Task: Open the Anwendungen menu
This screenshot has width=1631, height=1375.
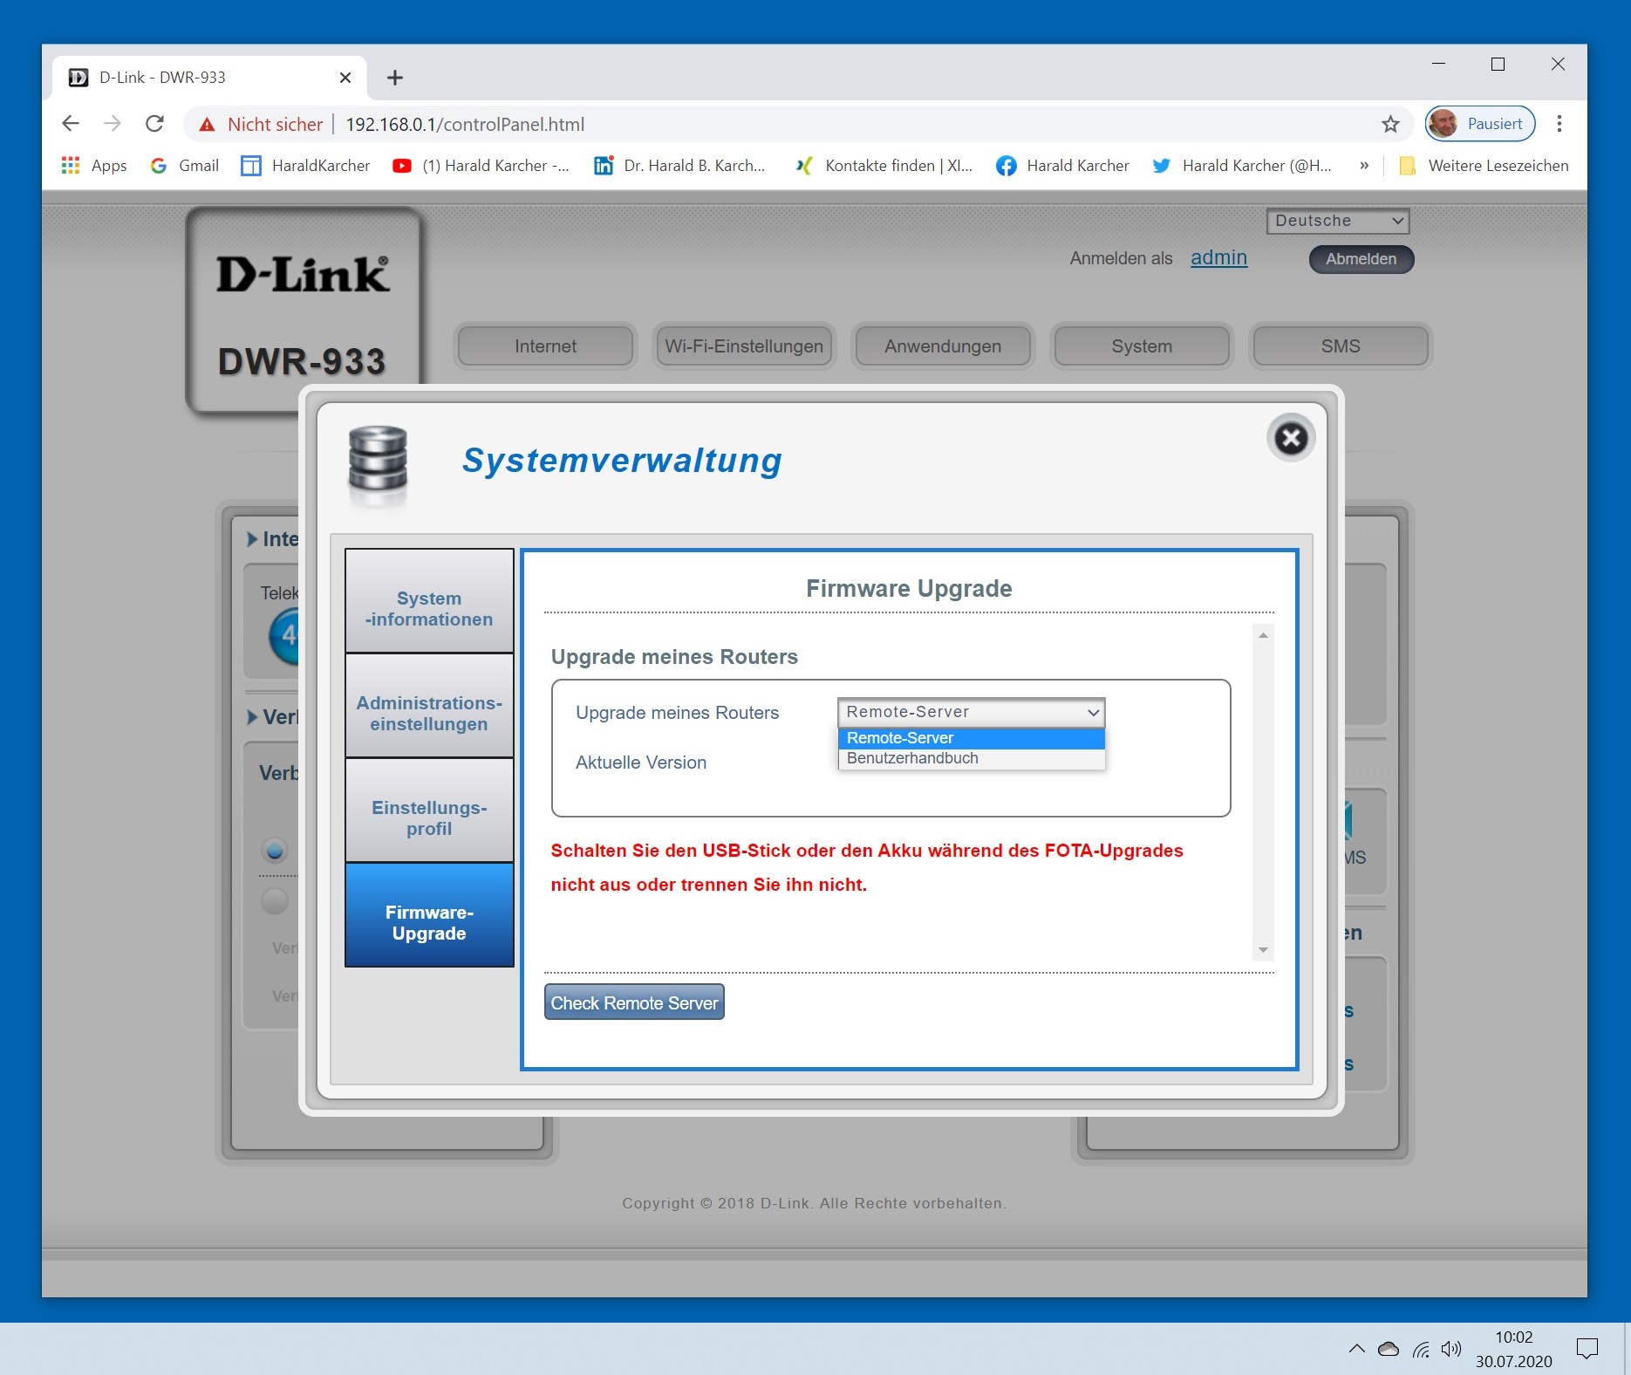Action: (x=943, y=346)
